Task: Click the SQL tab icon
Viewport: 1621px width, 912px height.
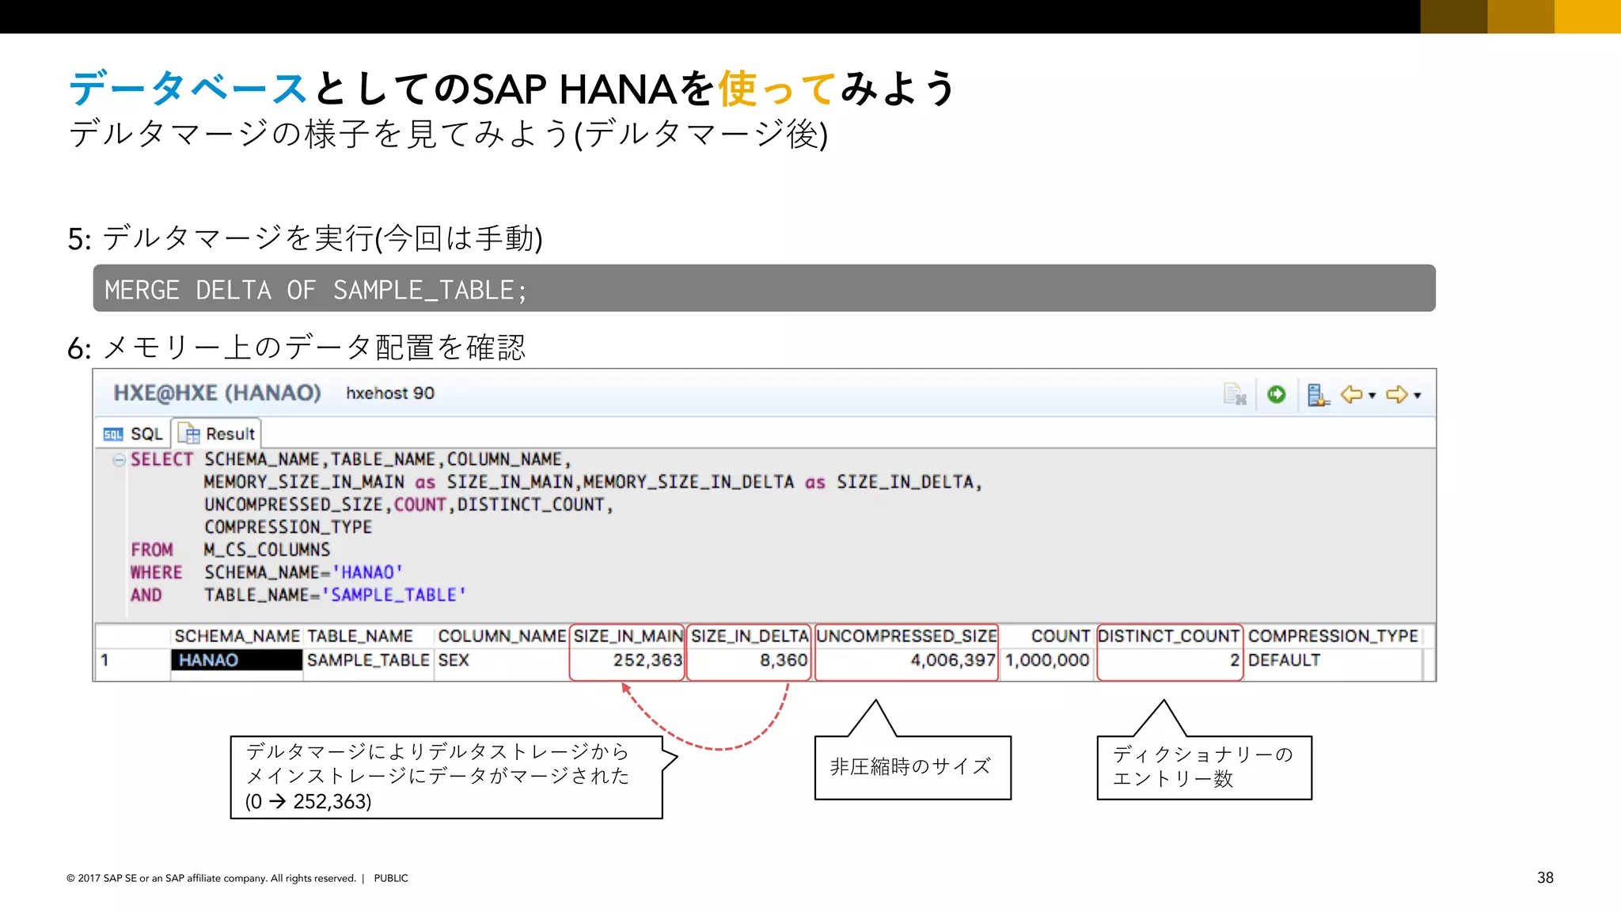Action: [x=113, y=435]
